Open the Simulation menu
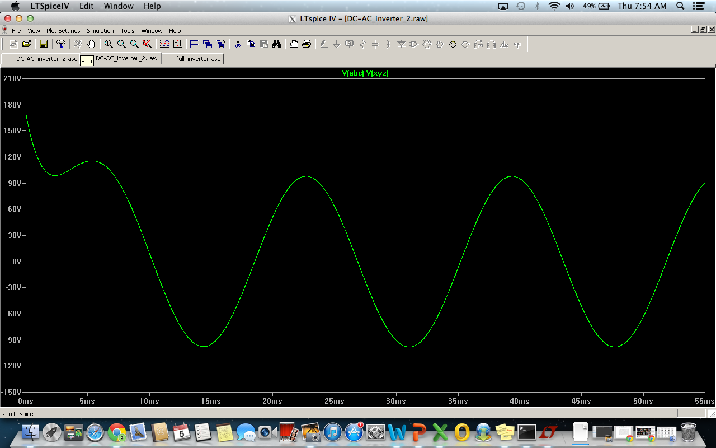This screenshot has height=448, width=716. click(x=100, y=31)
